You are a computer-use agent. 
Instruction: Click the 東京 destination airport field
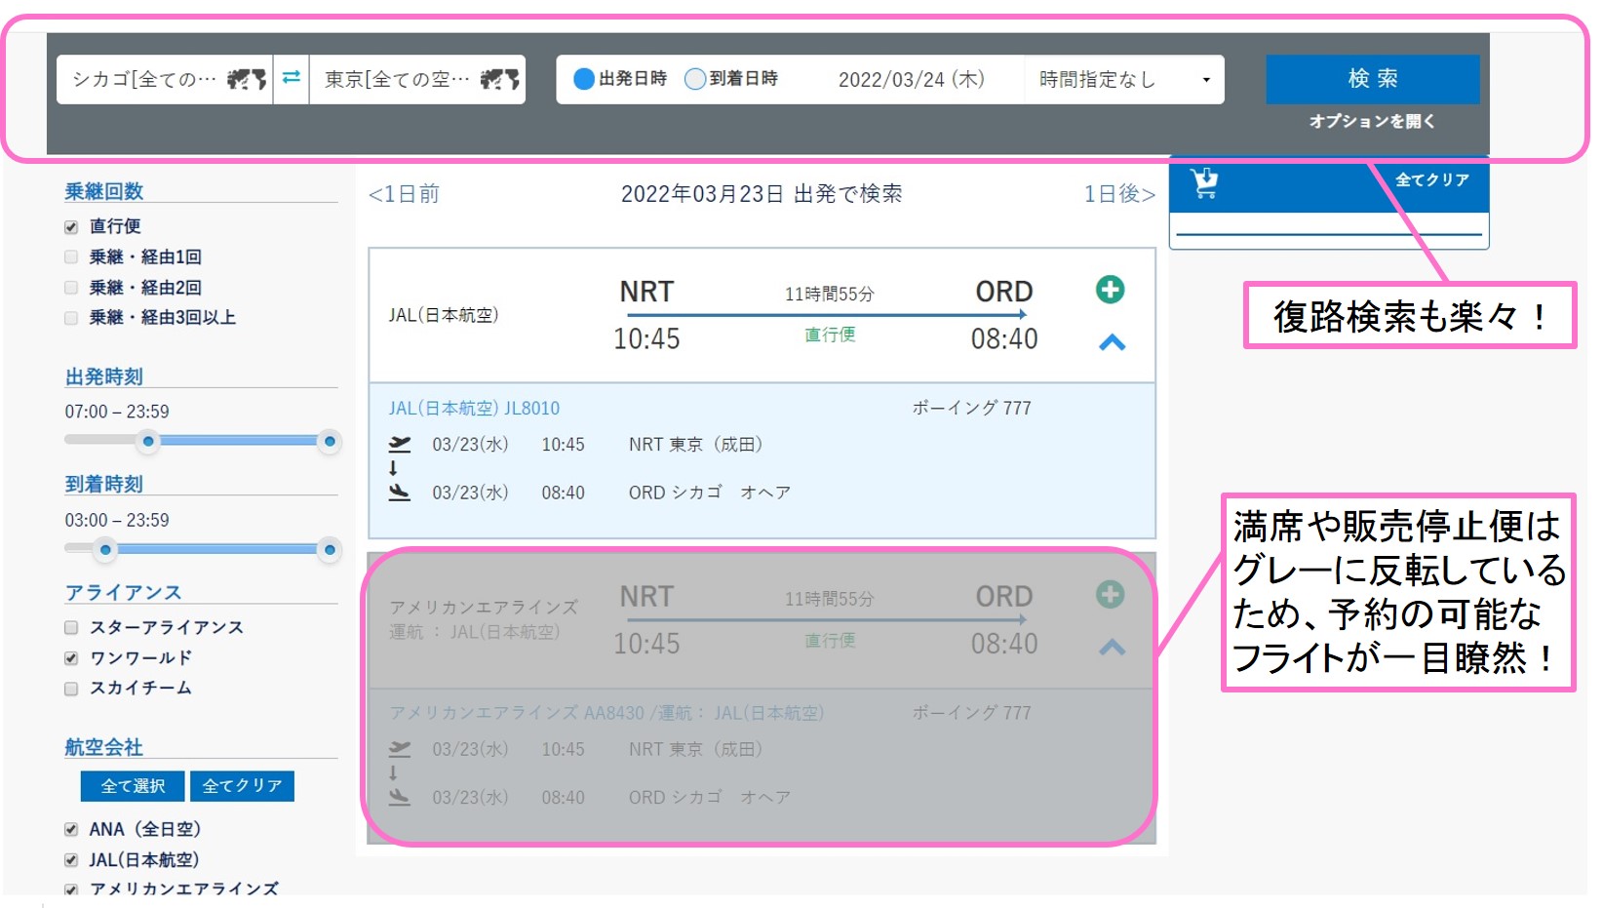tap(417, 79)
